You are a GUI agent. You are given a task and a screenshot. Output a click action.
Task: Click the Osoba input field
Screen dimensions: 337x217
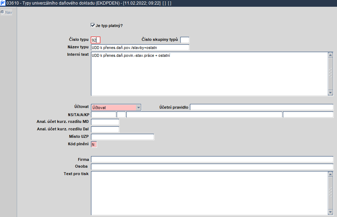point(212,167)
